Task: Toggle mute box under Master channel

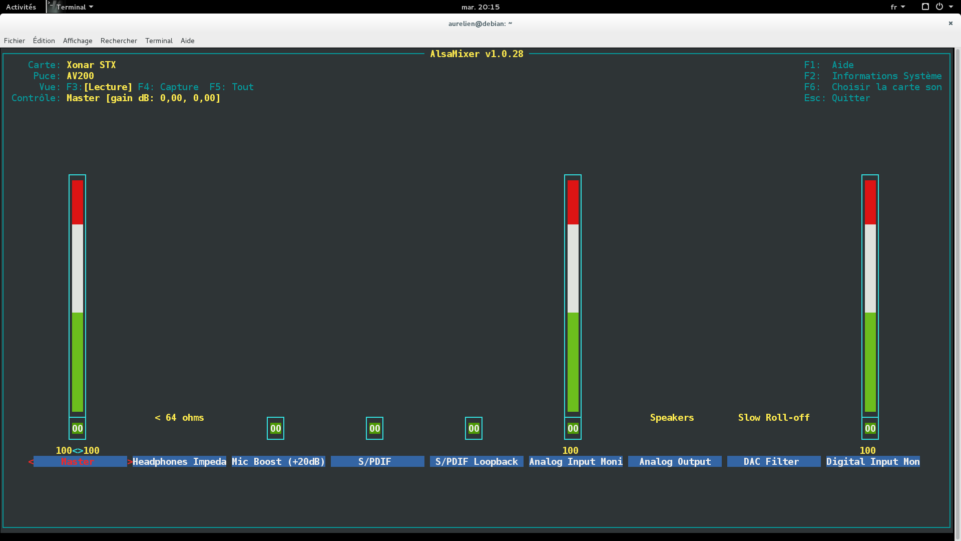Action: pos(77,428)
